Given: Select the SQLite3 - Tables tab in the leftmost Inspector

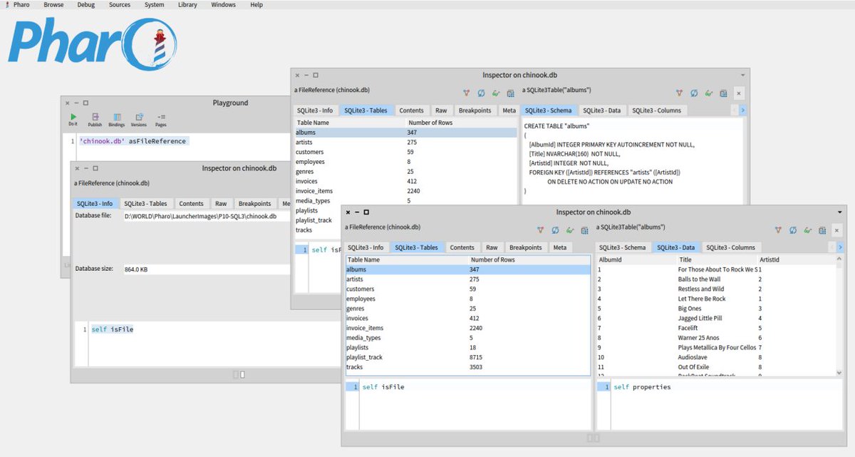Looking at the screenshot, I should (145, 203).
